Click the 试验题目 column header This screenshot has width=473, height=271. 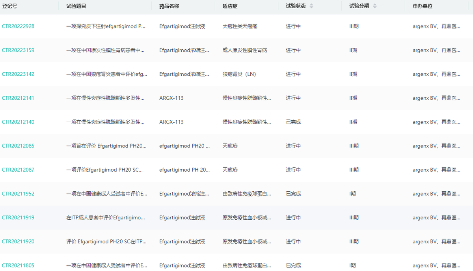tap(76, 6)
